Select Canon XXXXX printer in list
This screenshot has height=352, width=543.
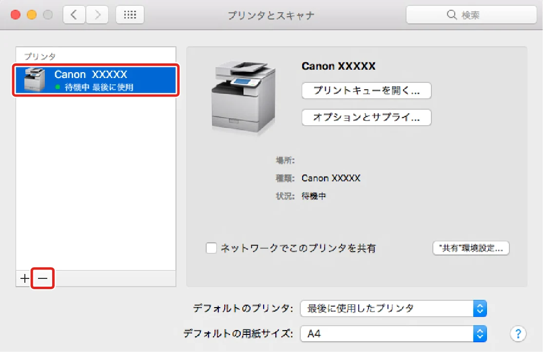tap(96, 80)
